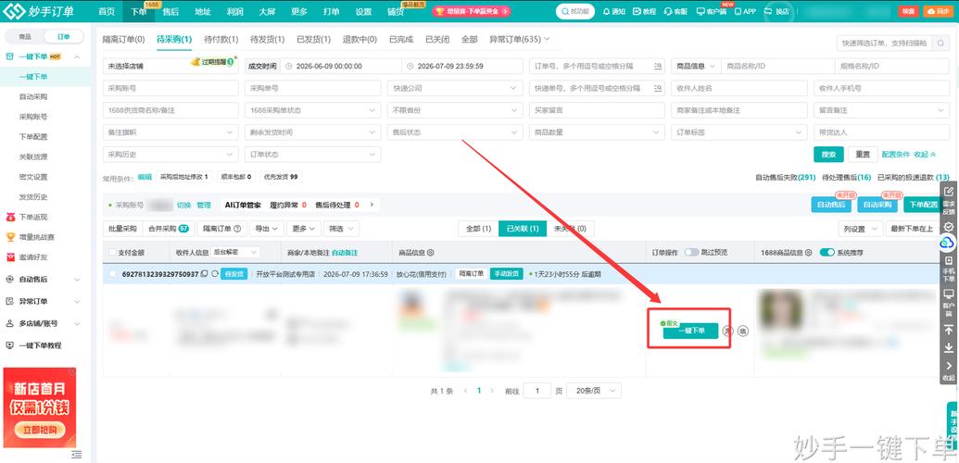The width and height of the screenshot is (959, 463).
Task: Click the 妙手订单 logo
Action: 39,11
